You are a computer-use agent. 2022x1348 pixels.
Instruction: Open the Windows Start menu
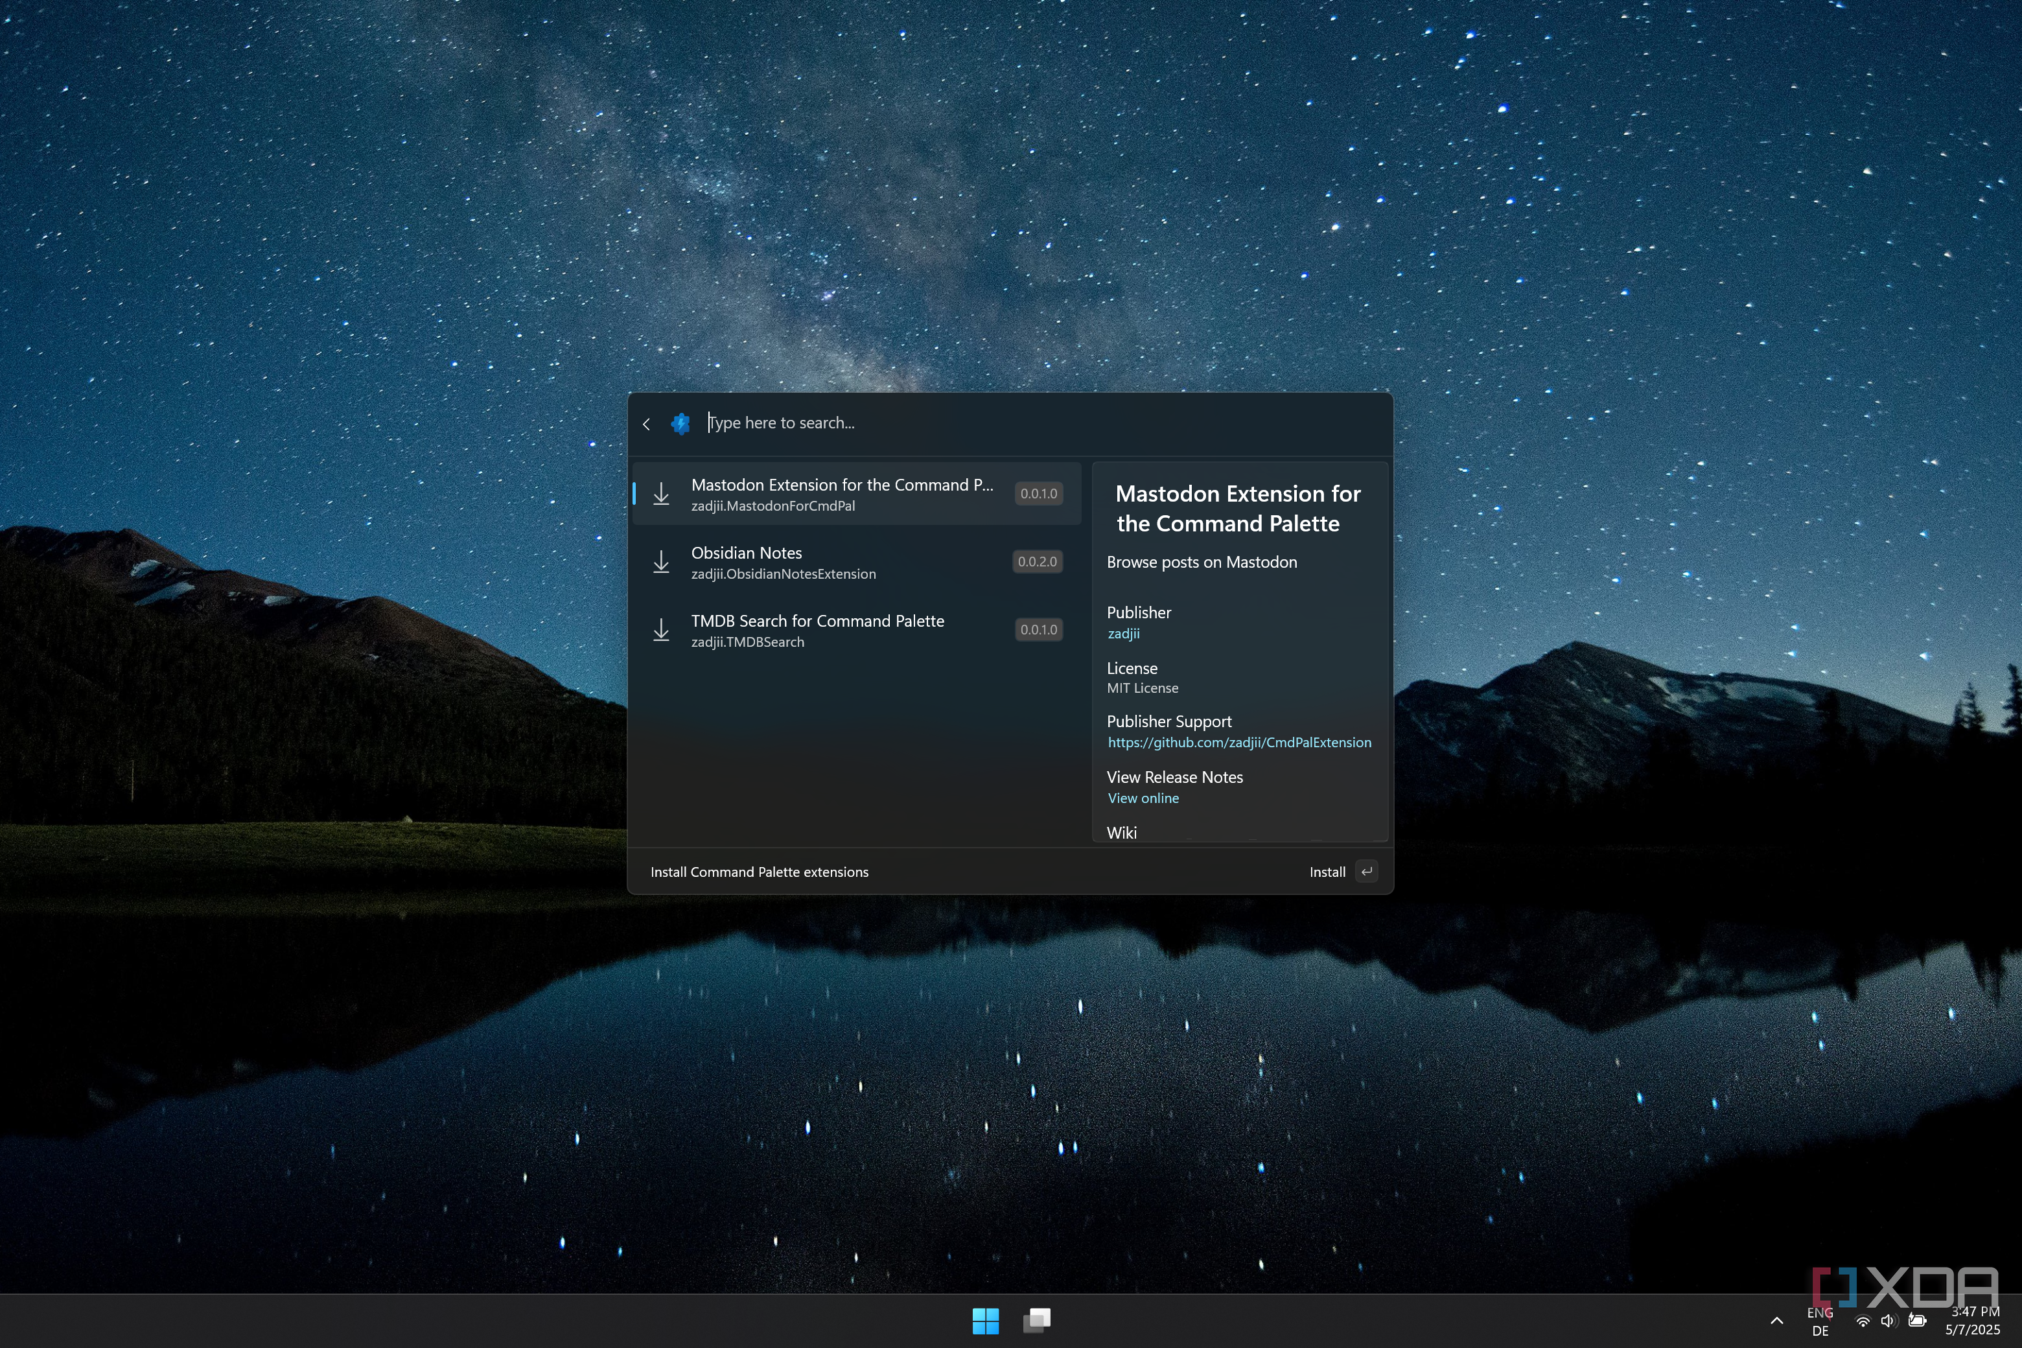click(985, 1321)
